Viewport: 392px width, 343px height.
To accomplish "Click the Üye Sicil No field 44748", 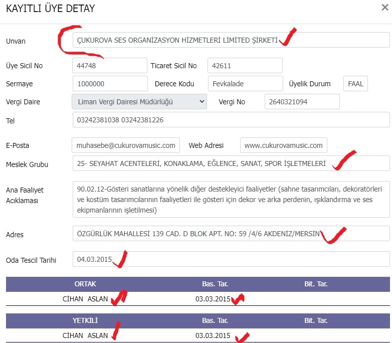I will click(110, 66).
